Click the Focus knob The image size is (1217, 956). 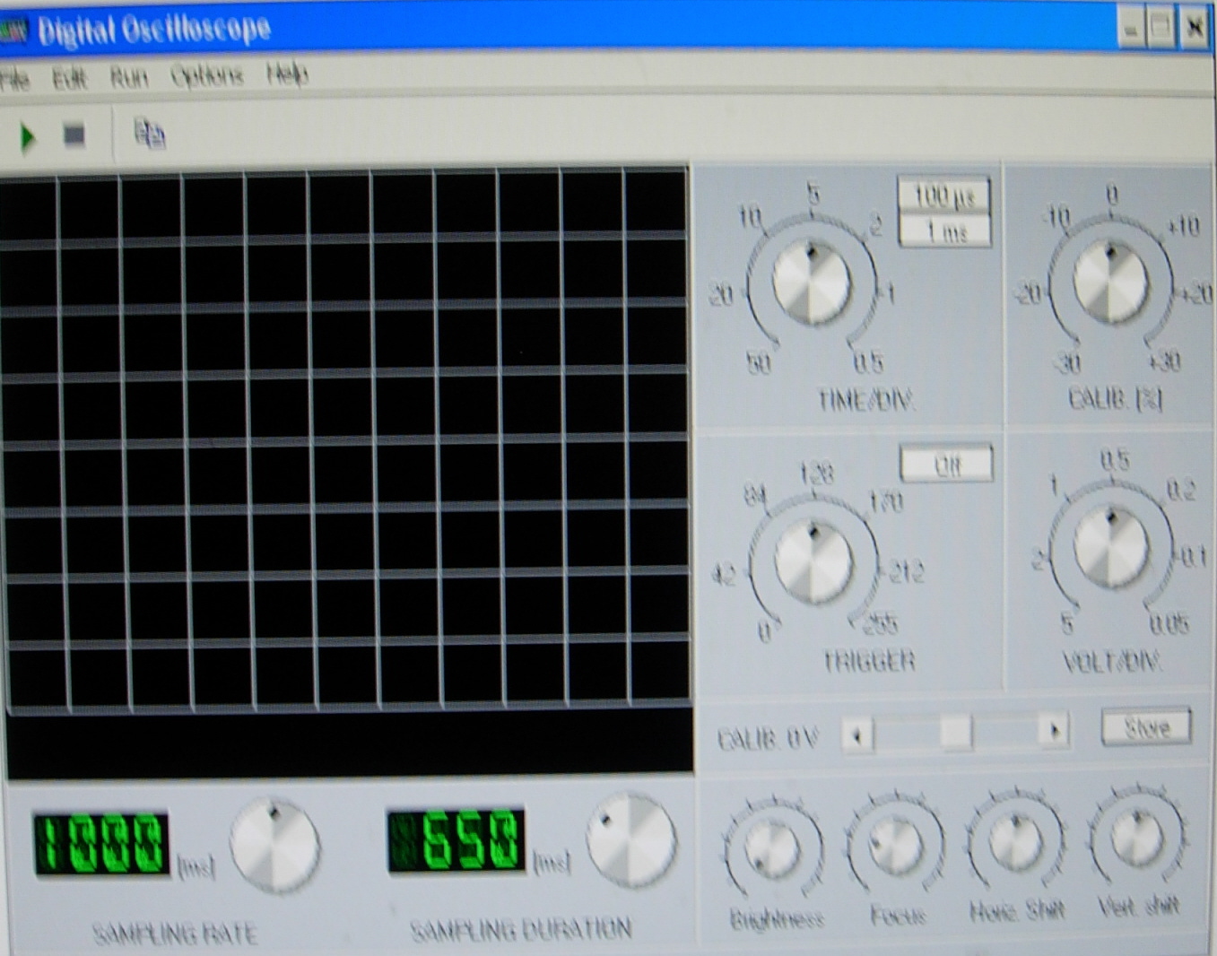[895, 845]
